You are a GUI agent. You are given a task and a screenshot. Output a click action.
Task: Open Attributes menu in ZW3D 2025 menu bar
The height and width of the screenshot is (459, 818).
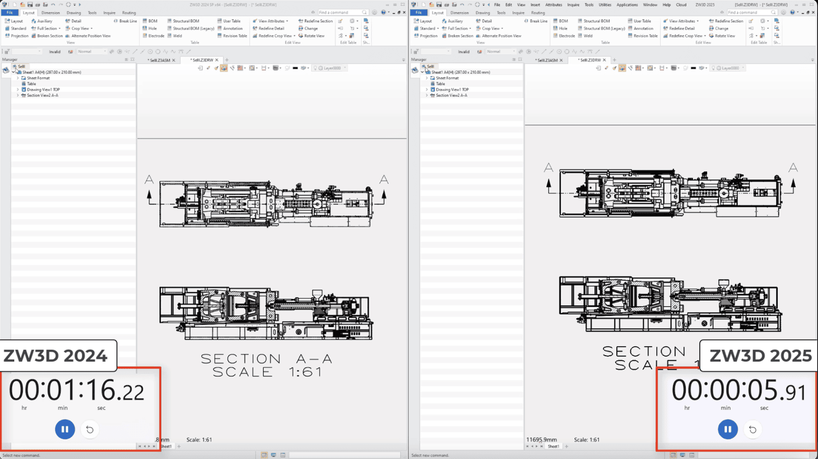[x=554, y=5]
